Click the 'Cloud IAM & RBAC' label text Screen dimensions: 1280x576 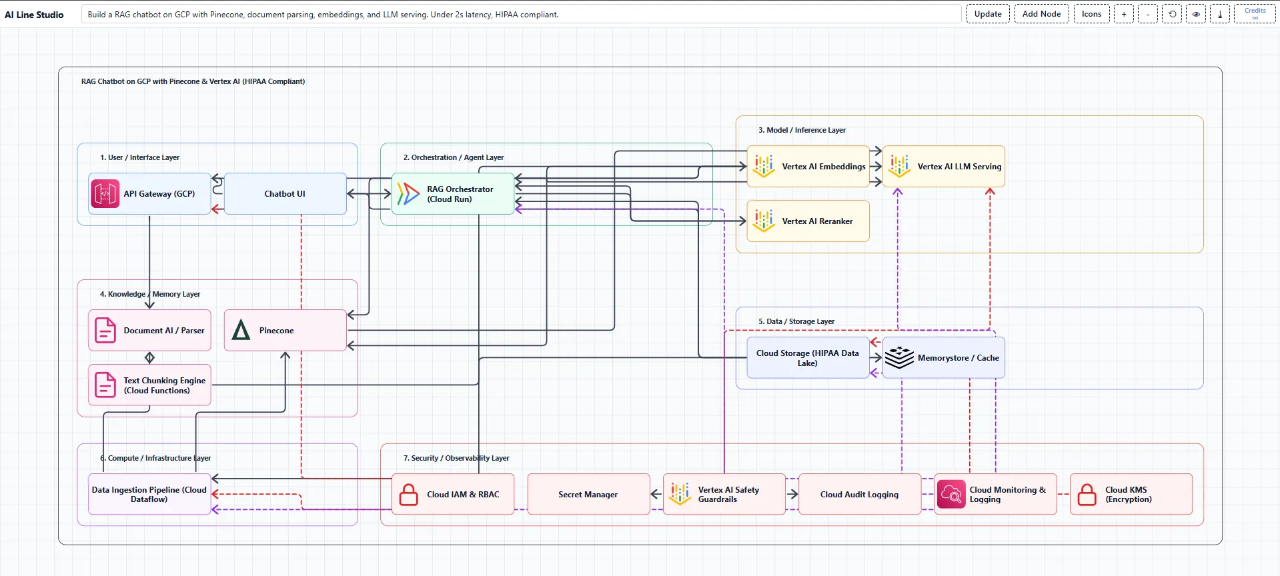pos(463,495)
